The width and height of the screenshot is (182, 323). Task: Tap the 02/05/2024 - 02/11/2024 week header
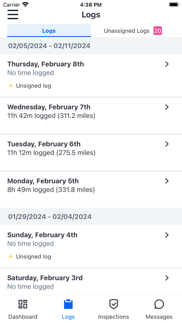[91, 46]
